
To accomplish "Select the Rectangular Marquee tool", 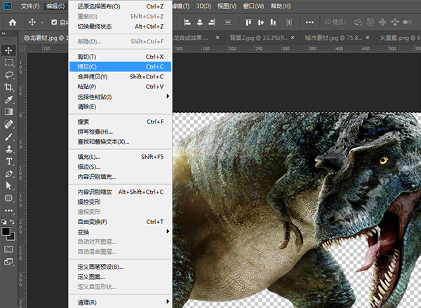I will click(9, 62).
